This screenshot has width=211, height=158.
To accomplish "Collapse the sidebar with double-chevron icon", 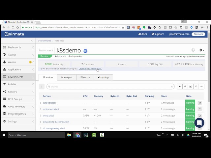I will pos(32,40).
